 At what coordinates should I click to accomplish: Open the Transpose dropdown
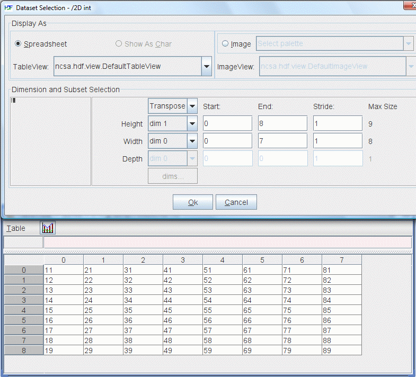(192, 106)
